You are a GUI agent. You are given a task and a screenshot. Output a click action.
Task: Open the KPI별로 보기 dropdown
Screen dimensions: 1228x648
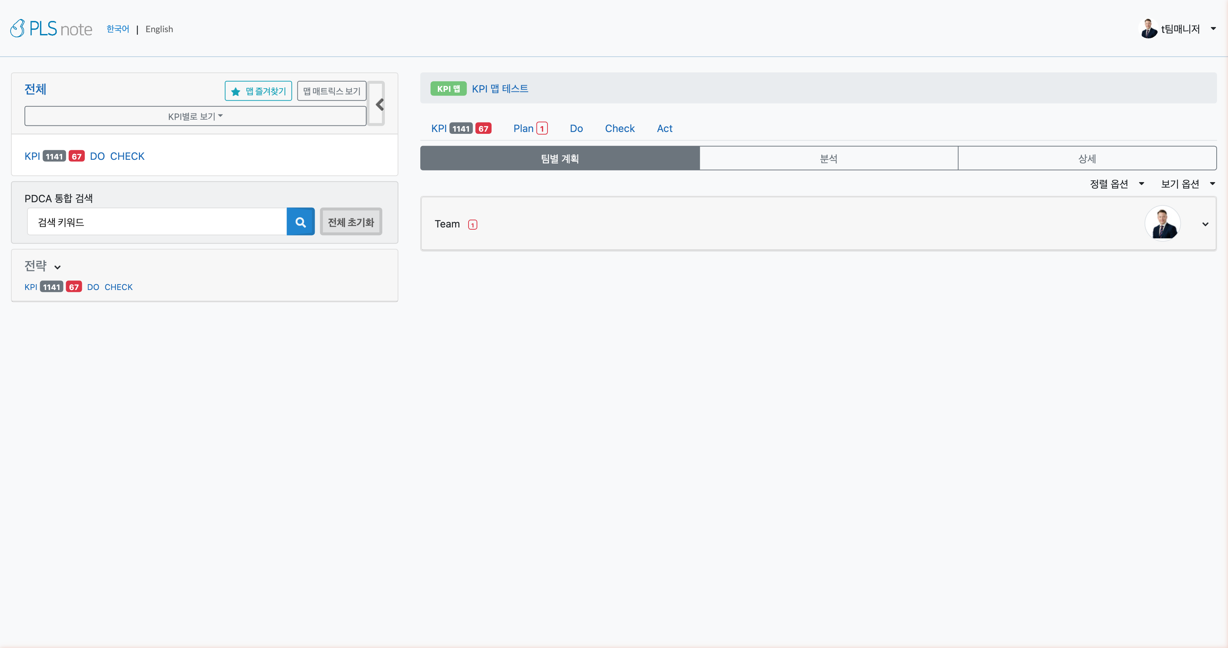coord(196,116)
